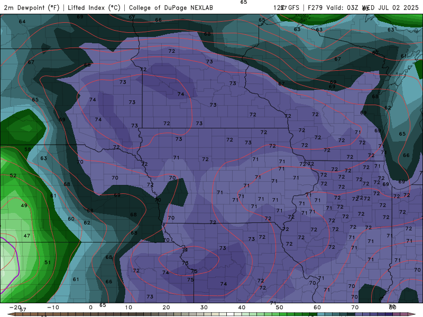Click the "52" dewpoint value on map
Viewport: 423px width, 317px height.
[13, 175]
